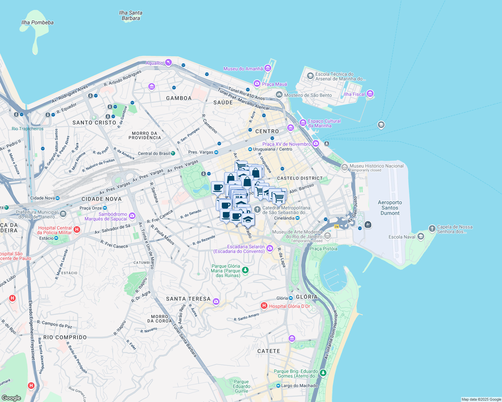Open the Gamboa museum marker icon

point(152,87)
